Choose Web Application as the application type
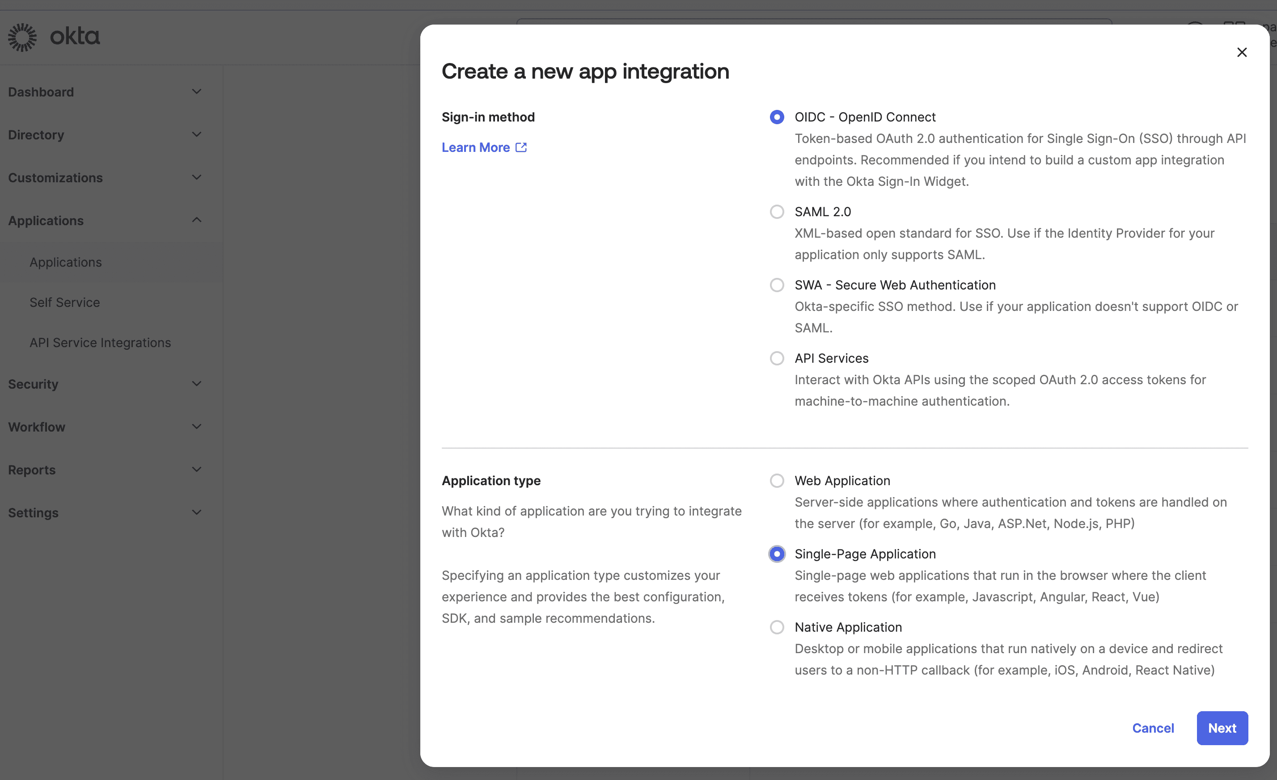 pos(776,480)
